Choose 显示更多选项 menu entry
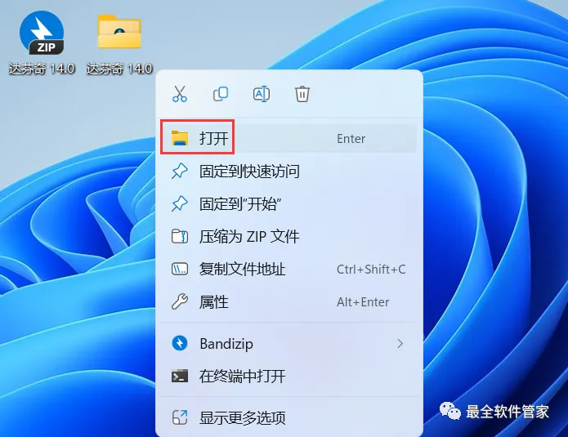568x437 pixels. click(x=288, y=417)
